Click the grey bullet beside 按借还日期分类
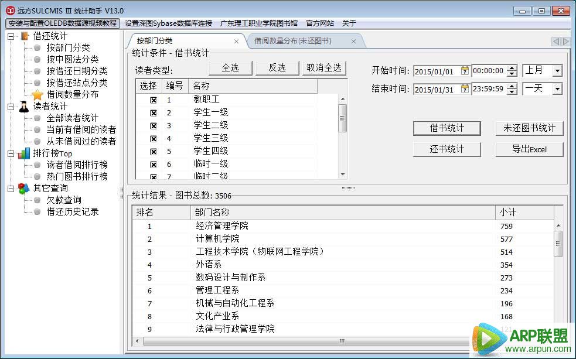This screenshot has width=576, height=359. point(37,71)
